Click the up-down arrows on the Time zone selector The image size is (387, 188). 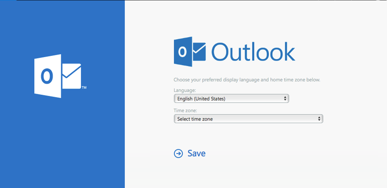[x=319, y=119]
